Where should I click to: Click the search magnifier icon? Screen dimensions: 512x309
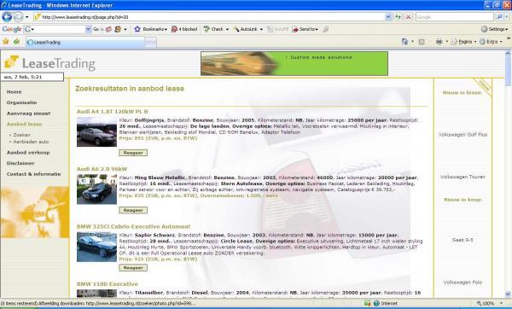coord(499,17)
